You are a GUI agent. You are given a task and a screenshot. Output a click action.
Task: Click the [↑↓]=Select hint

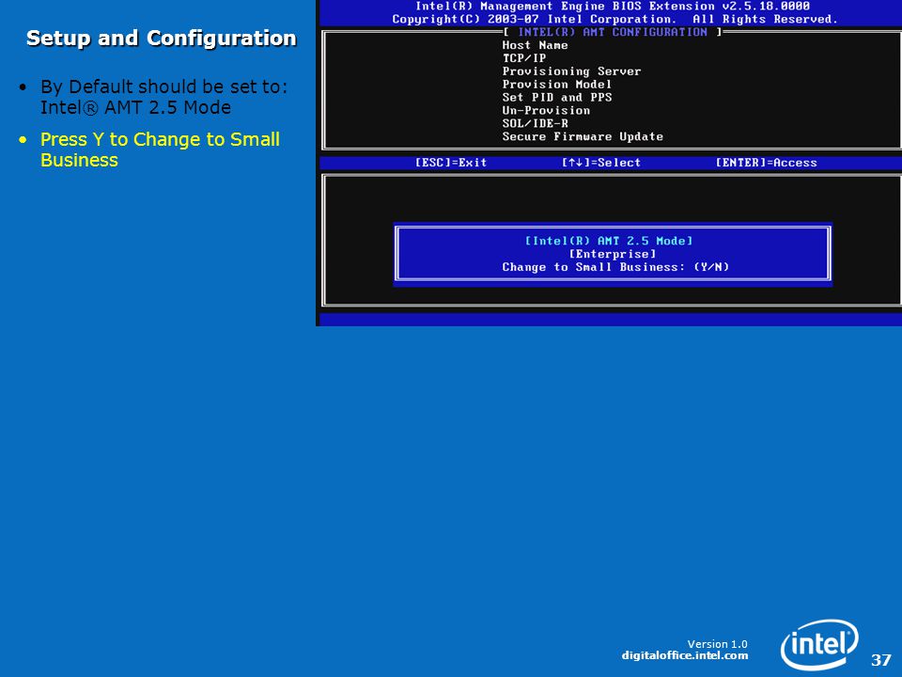[601, 163]
